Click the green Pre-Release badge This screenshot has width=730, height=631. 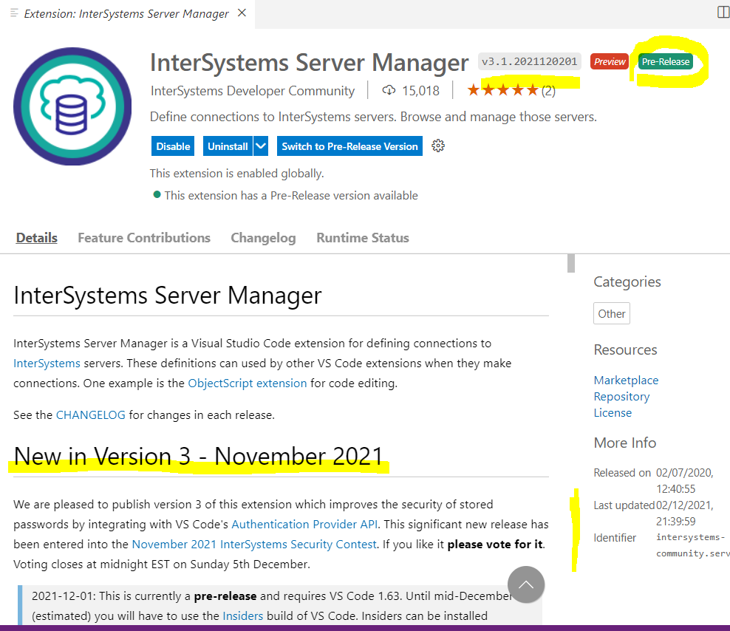pos(665,61)
